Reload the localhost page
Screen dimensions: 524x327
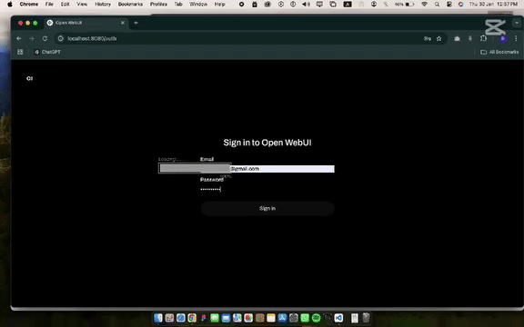[x=45, y=39]
